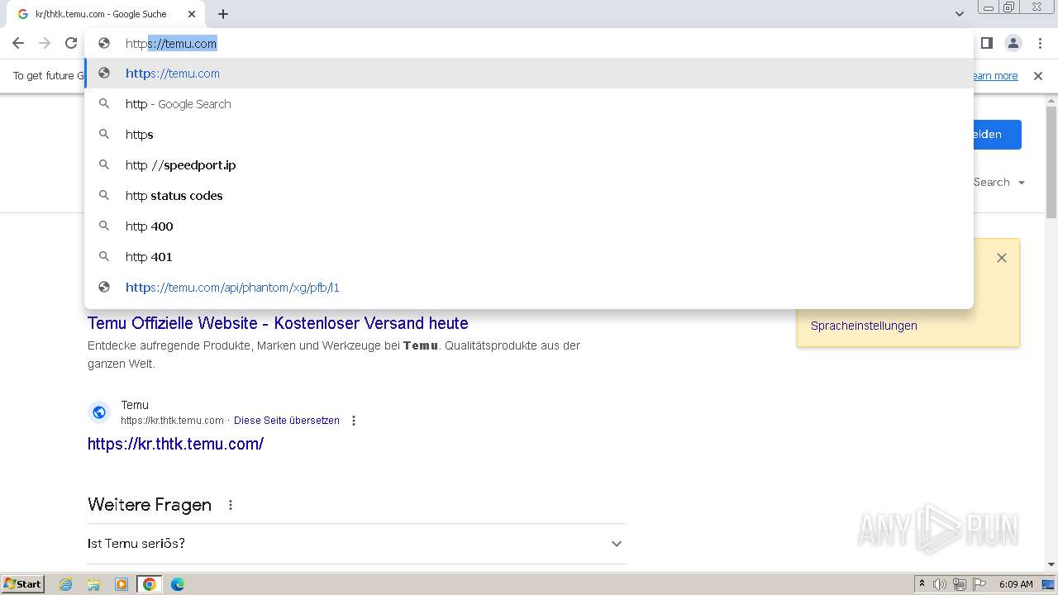Choose the 'http status codes' suggestion
This screenshot has height=595, width=1058.
(x=529, y=196)
